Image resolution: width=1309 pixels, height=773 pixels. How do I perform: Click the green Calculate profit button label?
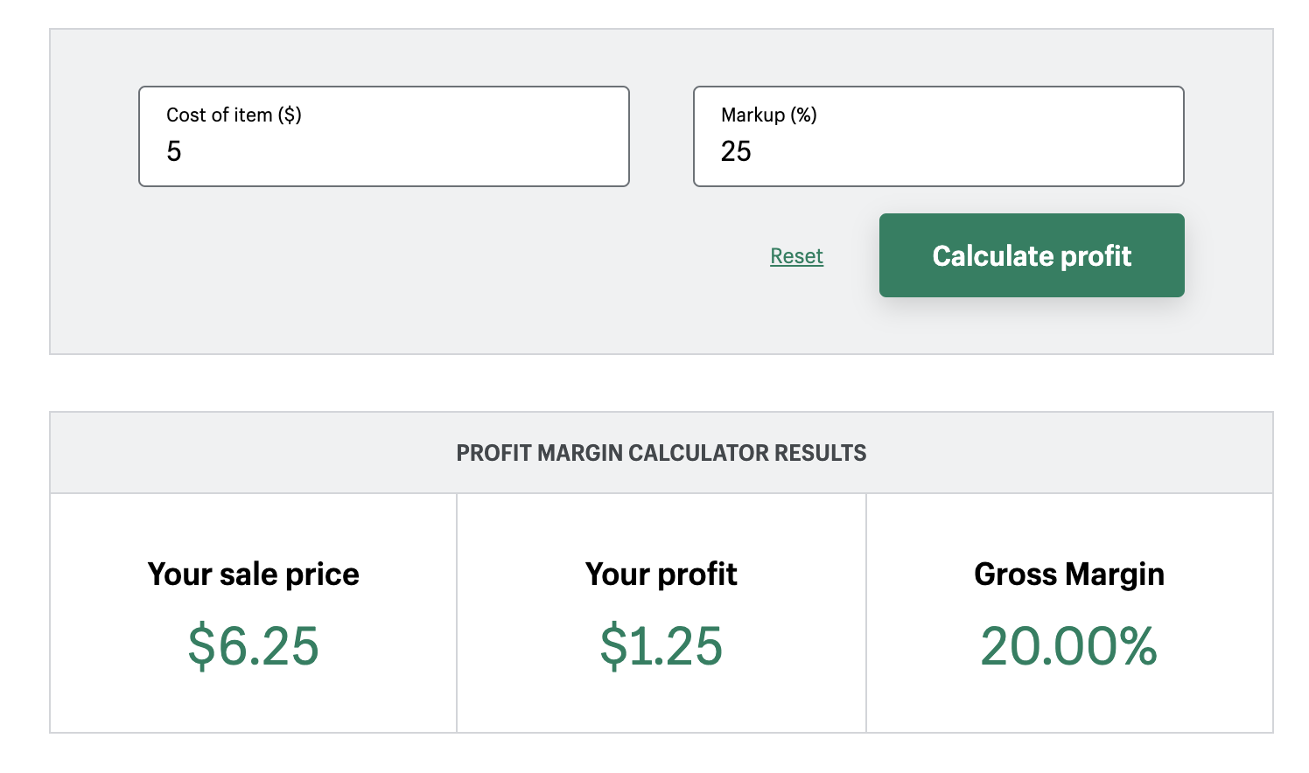(x=1031, y=255)
